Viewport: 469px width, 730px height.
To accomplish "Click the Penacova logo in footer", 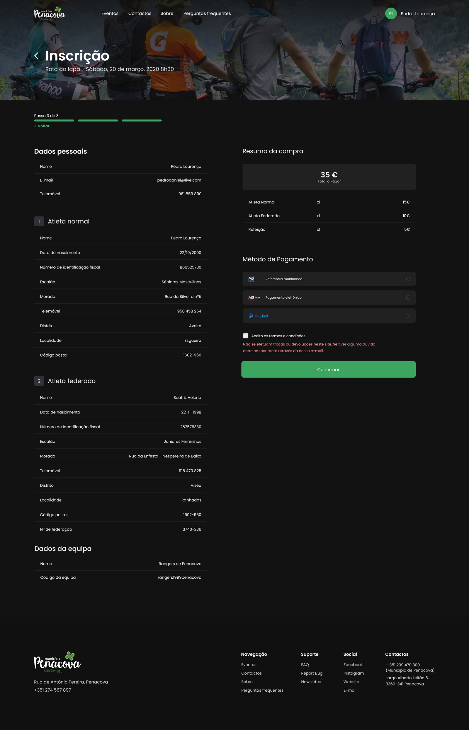I will point(57,662).
